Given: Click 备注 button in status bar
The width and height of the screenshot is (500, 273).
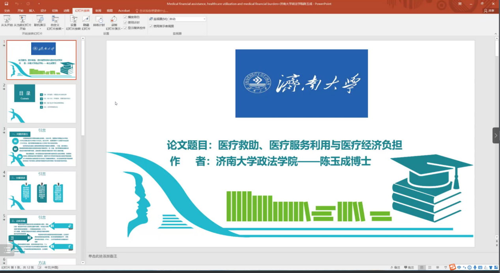Looking at the screenshot, I should (395, 267).
